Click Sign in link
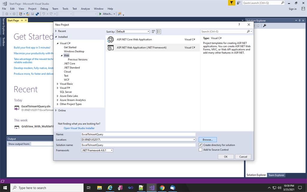The image size is (307, 192). coord(293,9)
